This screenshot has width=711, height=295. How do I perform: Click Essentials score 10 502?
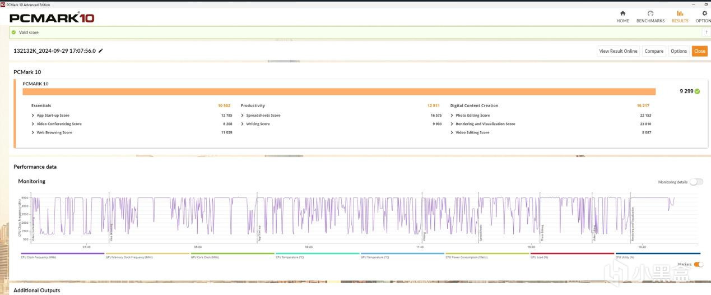pyautogui.click(x=224, y=105)
